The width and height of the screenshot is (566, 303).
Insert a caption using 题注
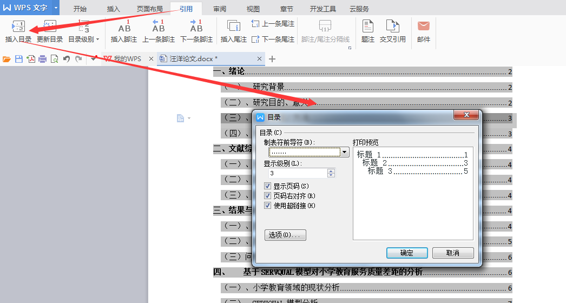point(368,32)
